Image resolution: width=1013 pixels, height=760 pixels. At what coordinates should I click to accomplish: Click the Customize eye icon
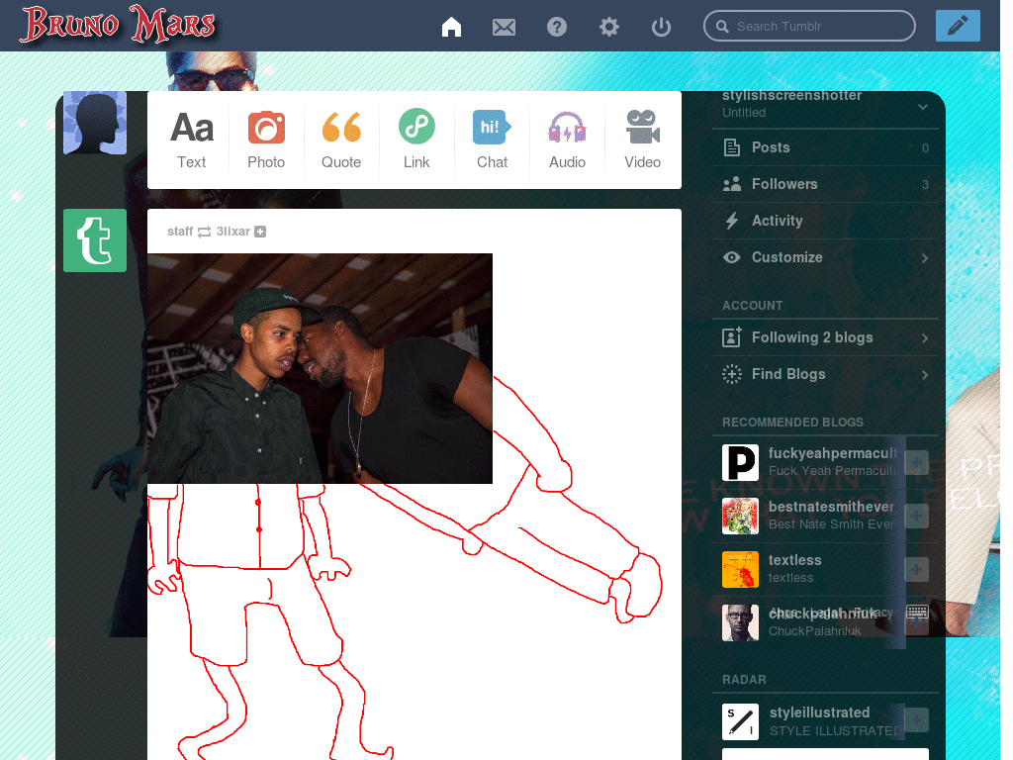732,257
